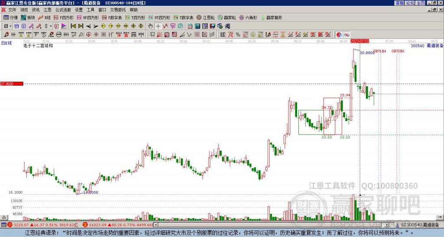This screenshot has width=444, height=237.
Task: Click the 老子十二宫结构 label
Action: [x=38, y=45]
